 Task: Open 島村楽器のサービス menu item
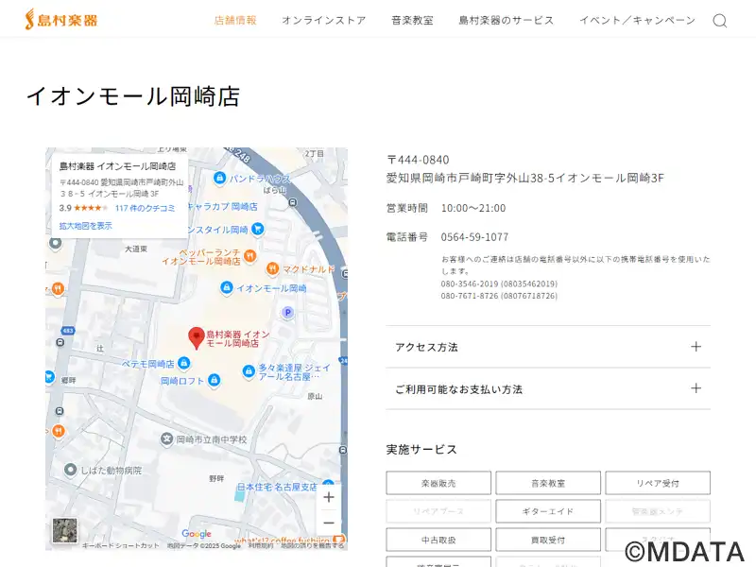[507, 20]
